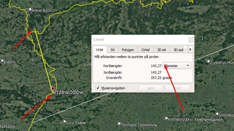This screenshot has height=131, width=234.
Task: Toggle the Musenavigation checkbox
Action: point(98,88)
